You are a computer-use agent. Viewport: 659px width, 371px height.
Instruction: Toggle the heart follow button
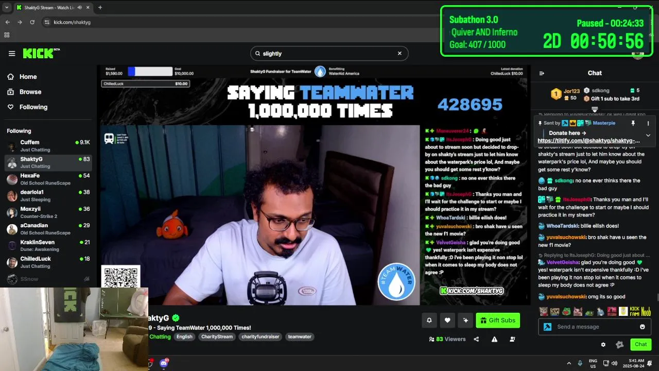pyautogui.click(x=447, y=321)
